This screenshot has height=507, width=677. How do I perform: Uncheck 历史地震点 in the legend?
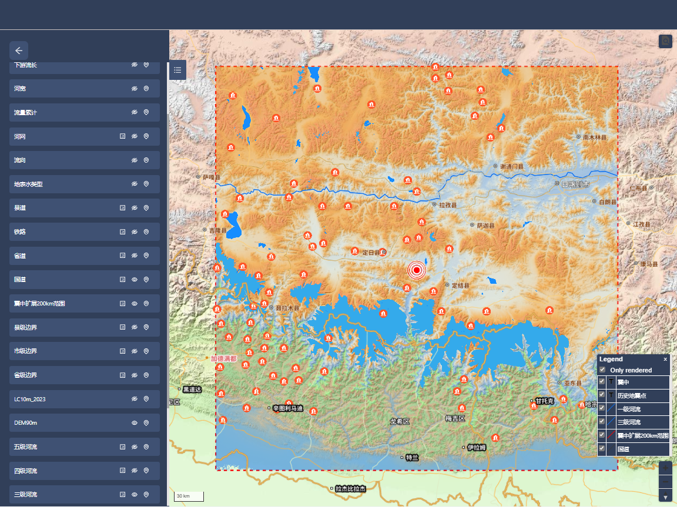tap(602, 395)
